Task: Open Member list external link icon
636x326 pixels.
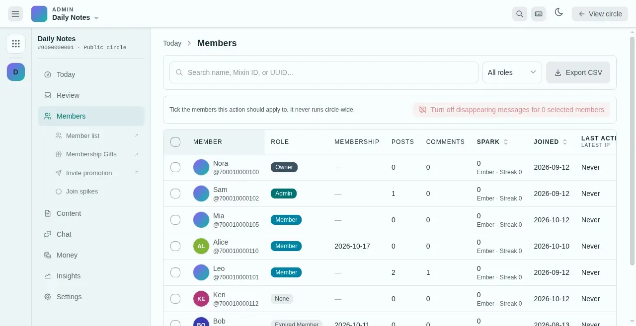Action: 137,135
